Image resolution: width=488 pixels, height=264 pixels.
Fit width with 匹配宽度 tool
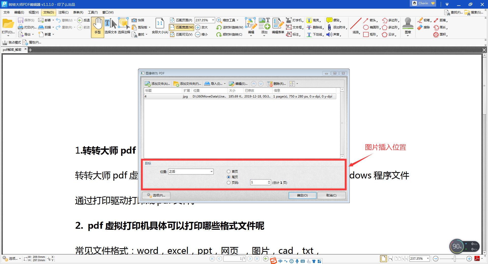coord(181,27)
